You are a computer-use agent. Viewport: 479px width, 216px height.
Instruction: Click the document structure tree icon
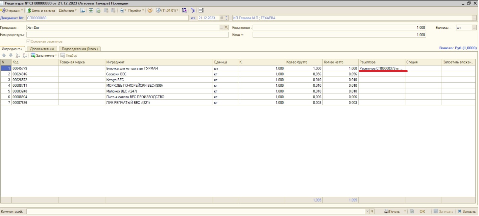click(193, 10)
